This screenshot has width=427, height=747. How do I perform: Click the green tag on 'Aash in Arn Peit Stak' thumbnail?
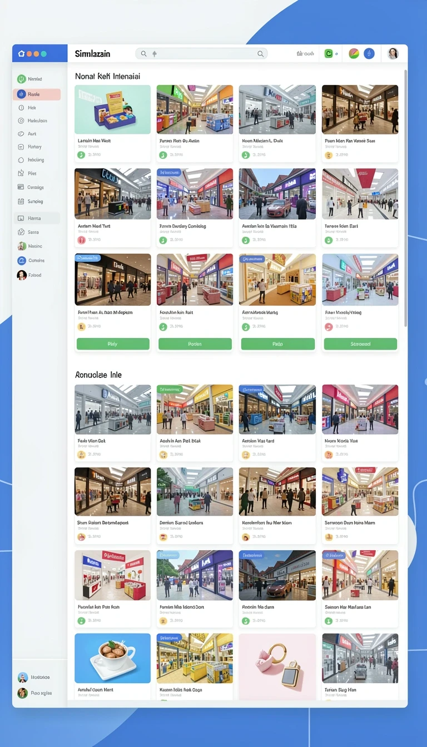click(170, 389)
